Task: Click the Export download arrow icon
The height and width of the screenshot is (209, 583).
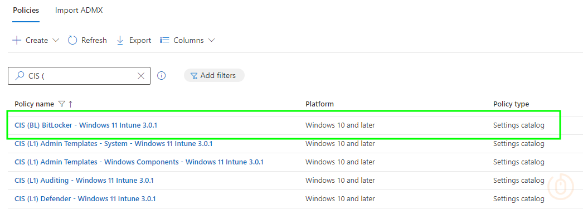Action: [120, 40]
